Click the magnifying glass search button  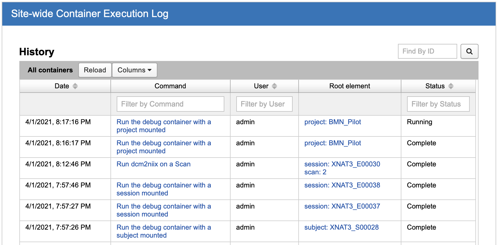coord(469,51)
